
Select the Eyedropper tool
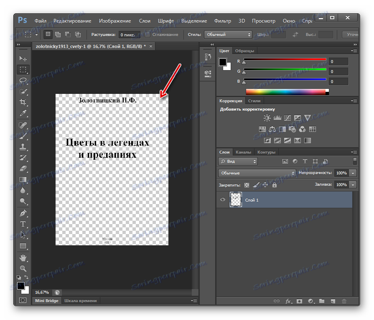click(x=23, y=113)
